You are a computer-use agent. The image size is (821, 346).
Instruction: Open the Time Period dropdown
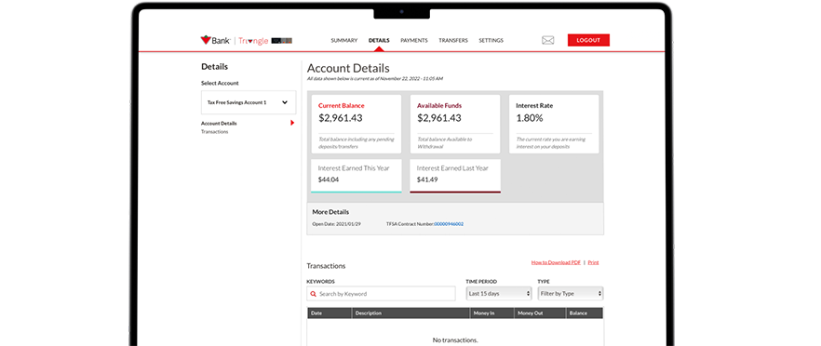click(x=499, y=294)
